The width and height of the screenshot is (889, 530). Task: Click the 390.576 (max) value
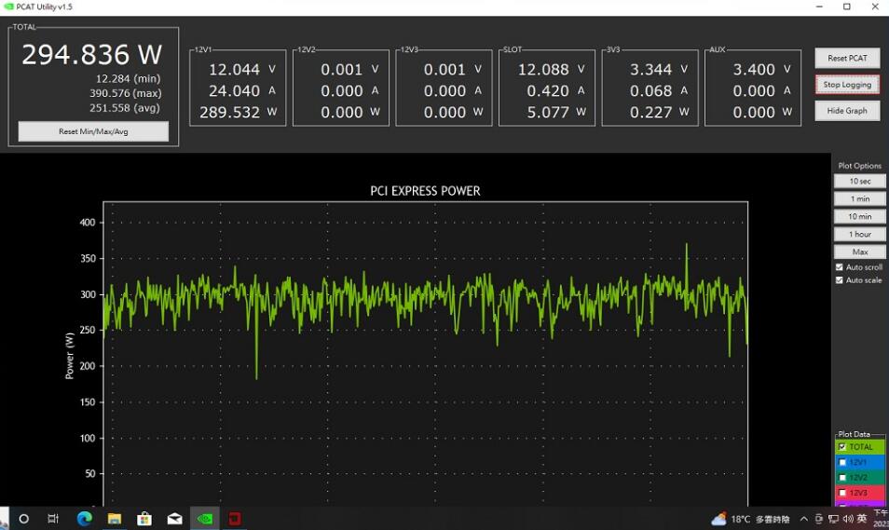[125, 93]
